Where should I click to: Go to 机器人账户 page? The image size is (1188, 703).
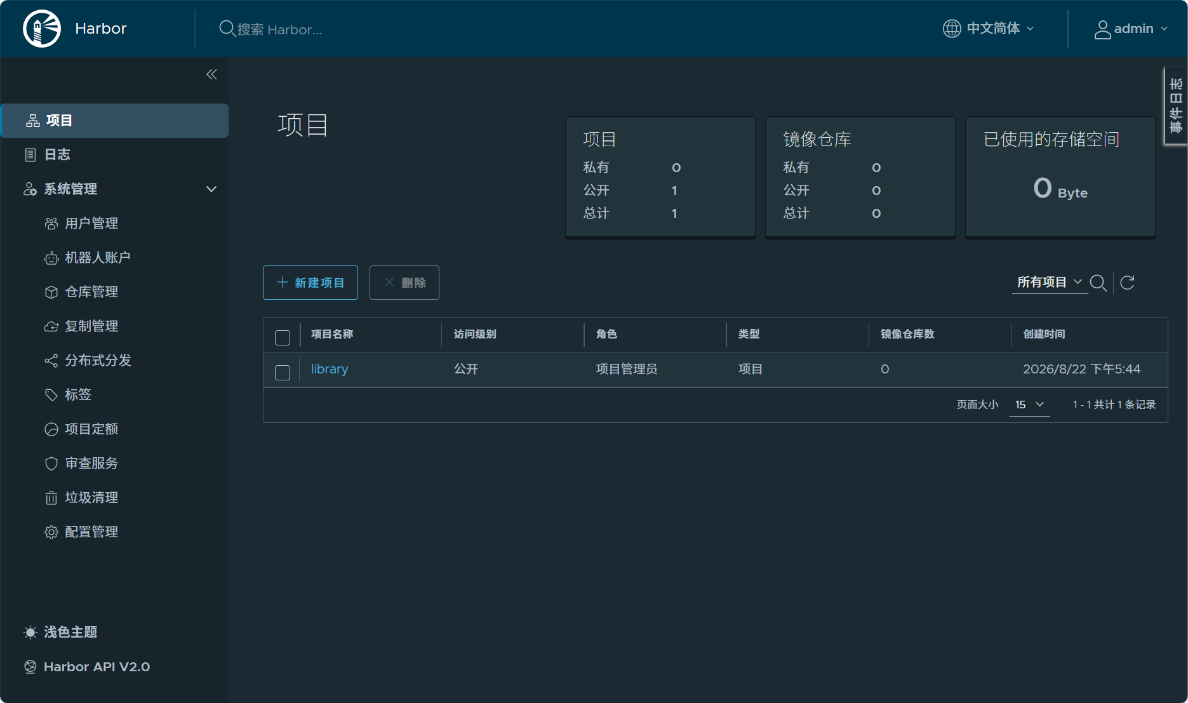pyautogui.click(x=98, y=258)
